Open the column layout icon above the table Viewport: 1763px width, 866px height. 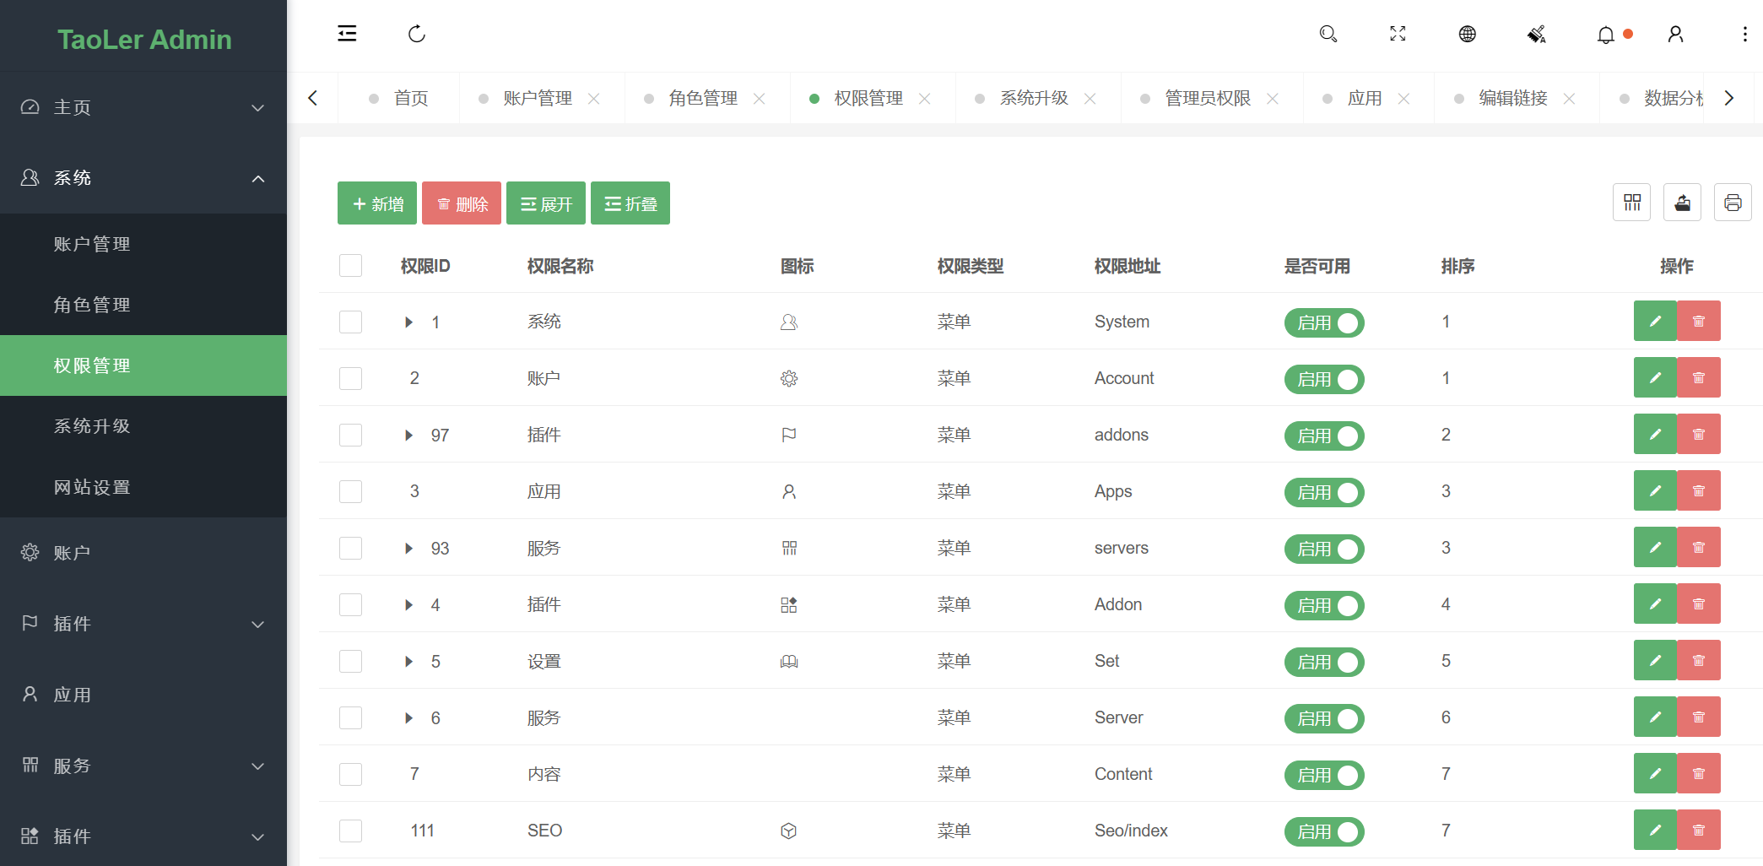click(1631, 203)
